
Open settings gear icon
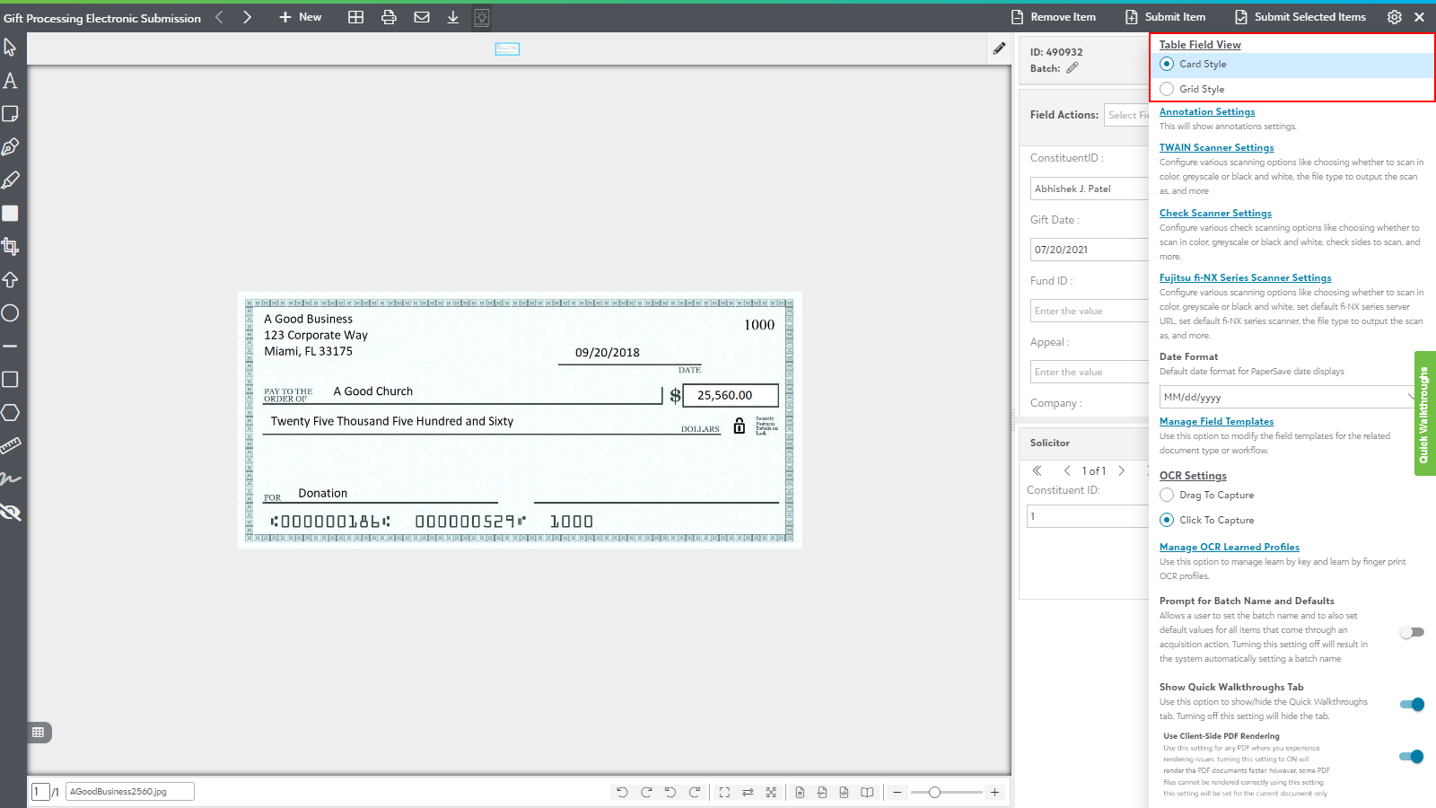1394,17
